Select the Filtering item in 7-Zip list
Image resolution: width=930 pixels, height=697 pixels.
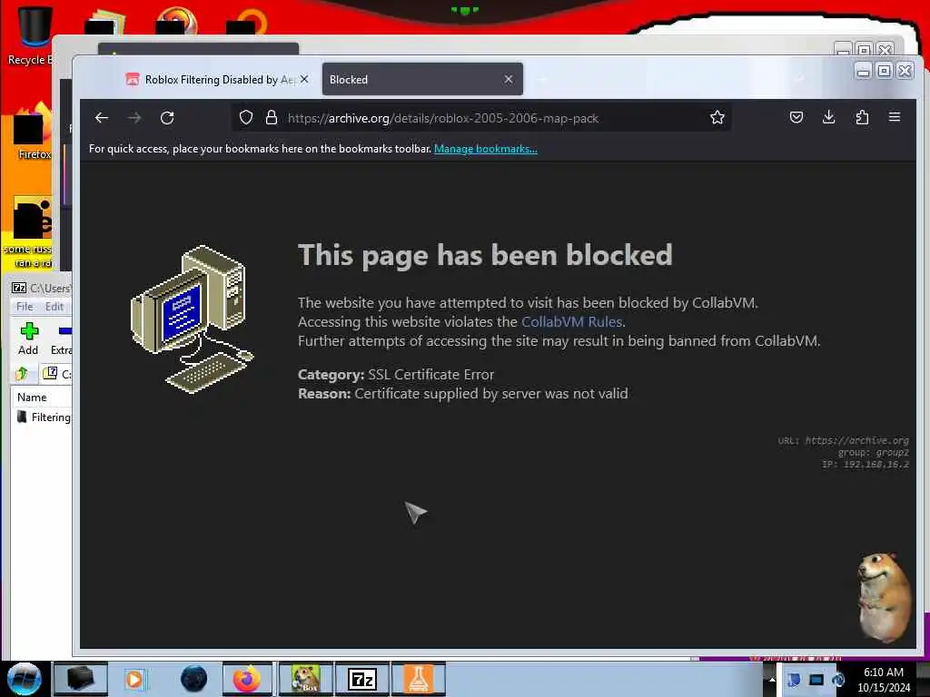(x=44, y=417)
